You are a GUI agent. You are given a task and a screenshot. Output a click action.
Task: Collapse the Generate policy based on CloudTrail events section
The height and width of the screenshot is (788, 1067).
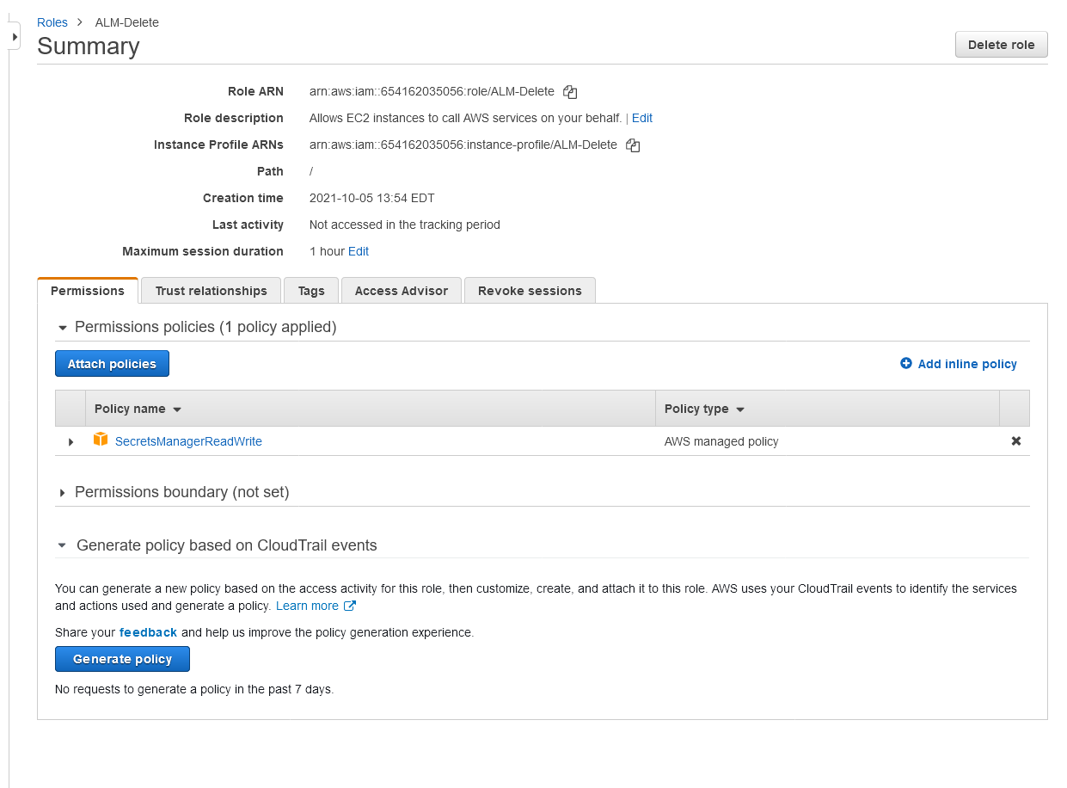tap(61, 545)
